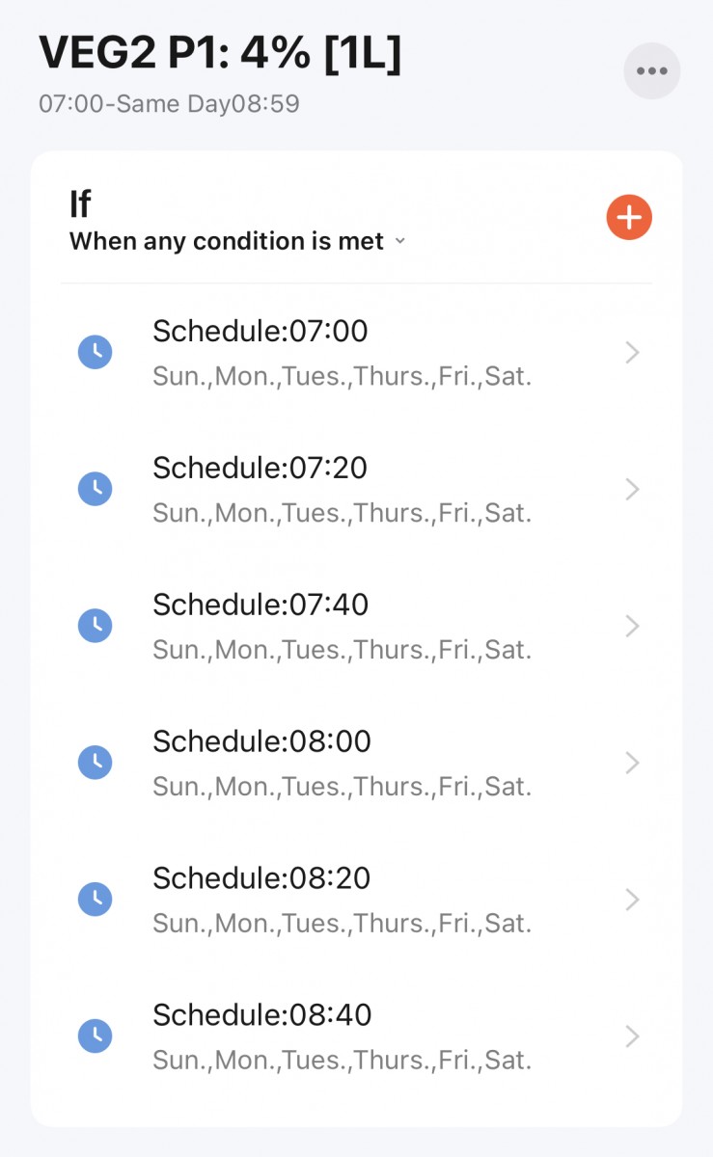Screen dimensions: 713x1157
Task: Expand the Schedule:07:20 entry chevron
Action: (632, 490)
